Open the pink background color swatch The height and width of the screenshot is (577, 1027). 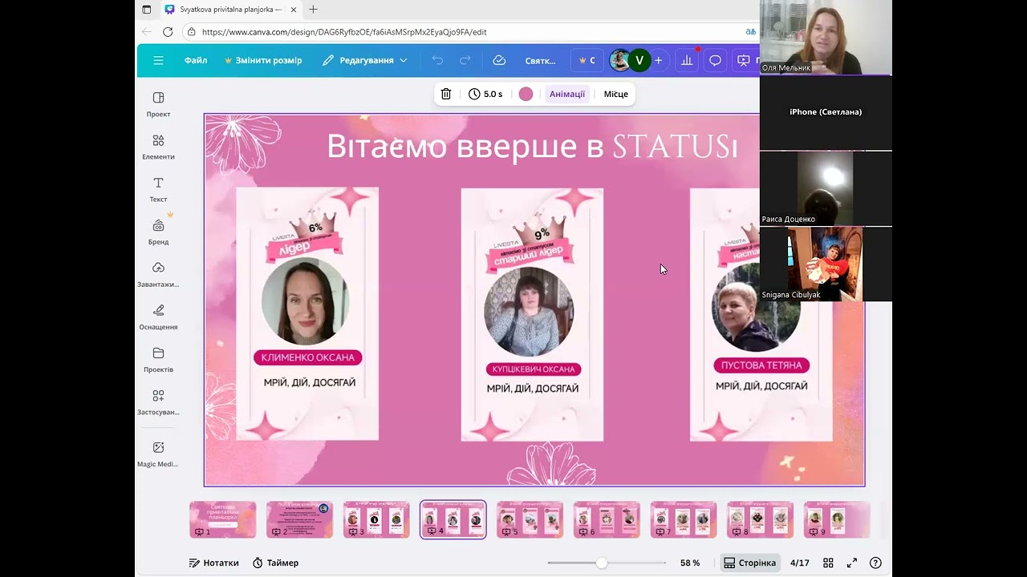pyautogui.click(x=526, y=94)
